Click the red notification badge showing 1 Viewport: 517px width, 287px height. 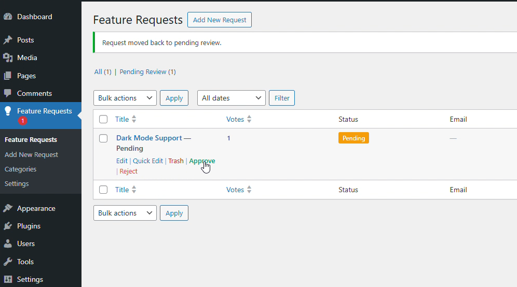click(x=22, y=121)
